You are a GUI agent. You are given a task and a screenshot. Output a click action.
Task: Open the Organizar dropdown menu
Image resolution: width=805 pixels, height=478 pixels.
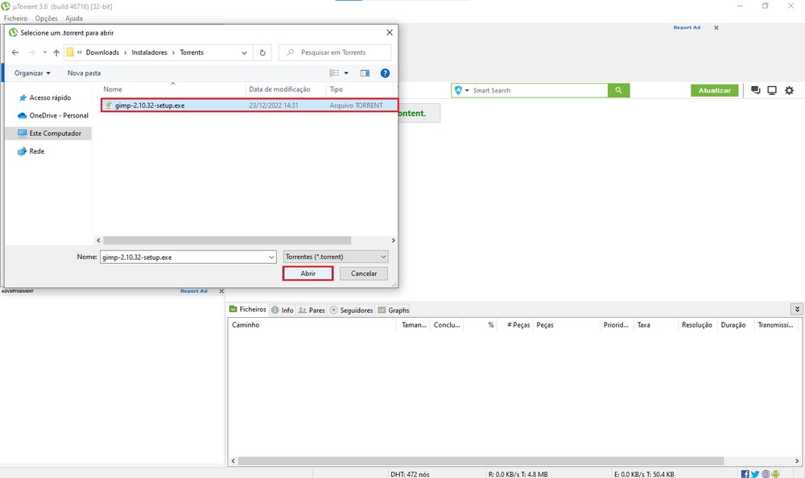click(x=32, y=72)
